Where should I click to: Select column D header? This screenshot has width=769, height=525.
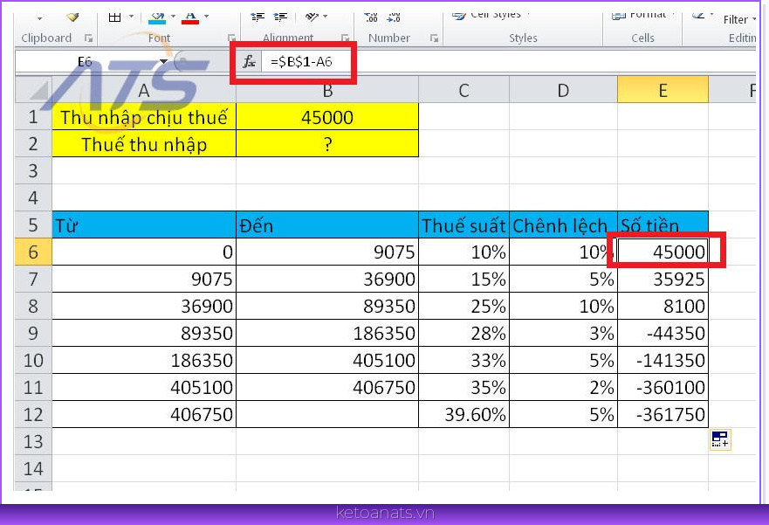click(564, 90)
